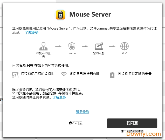Click the 经批准的业务 person icon

44,46
